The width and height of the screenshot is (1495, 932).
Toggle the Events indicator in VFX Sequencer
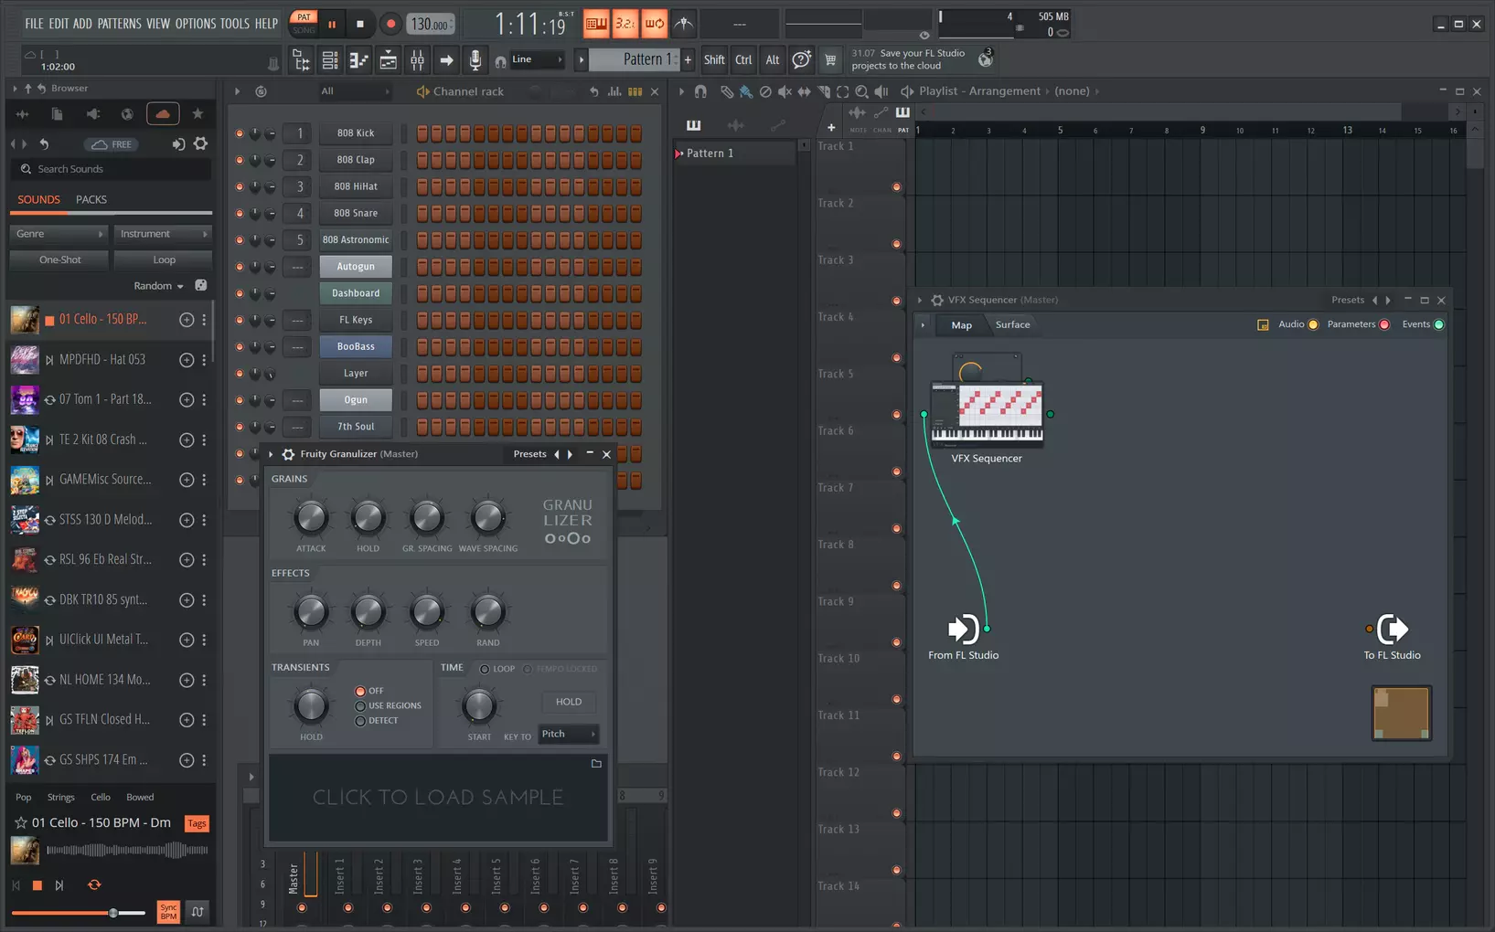coord(1439,325)
